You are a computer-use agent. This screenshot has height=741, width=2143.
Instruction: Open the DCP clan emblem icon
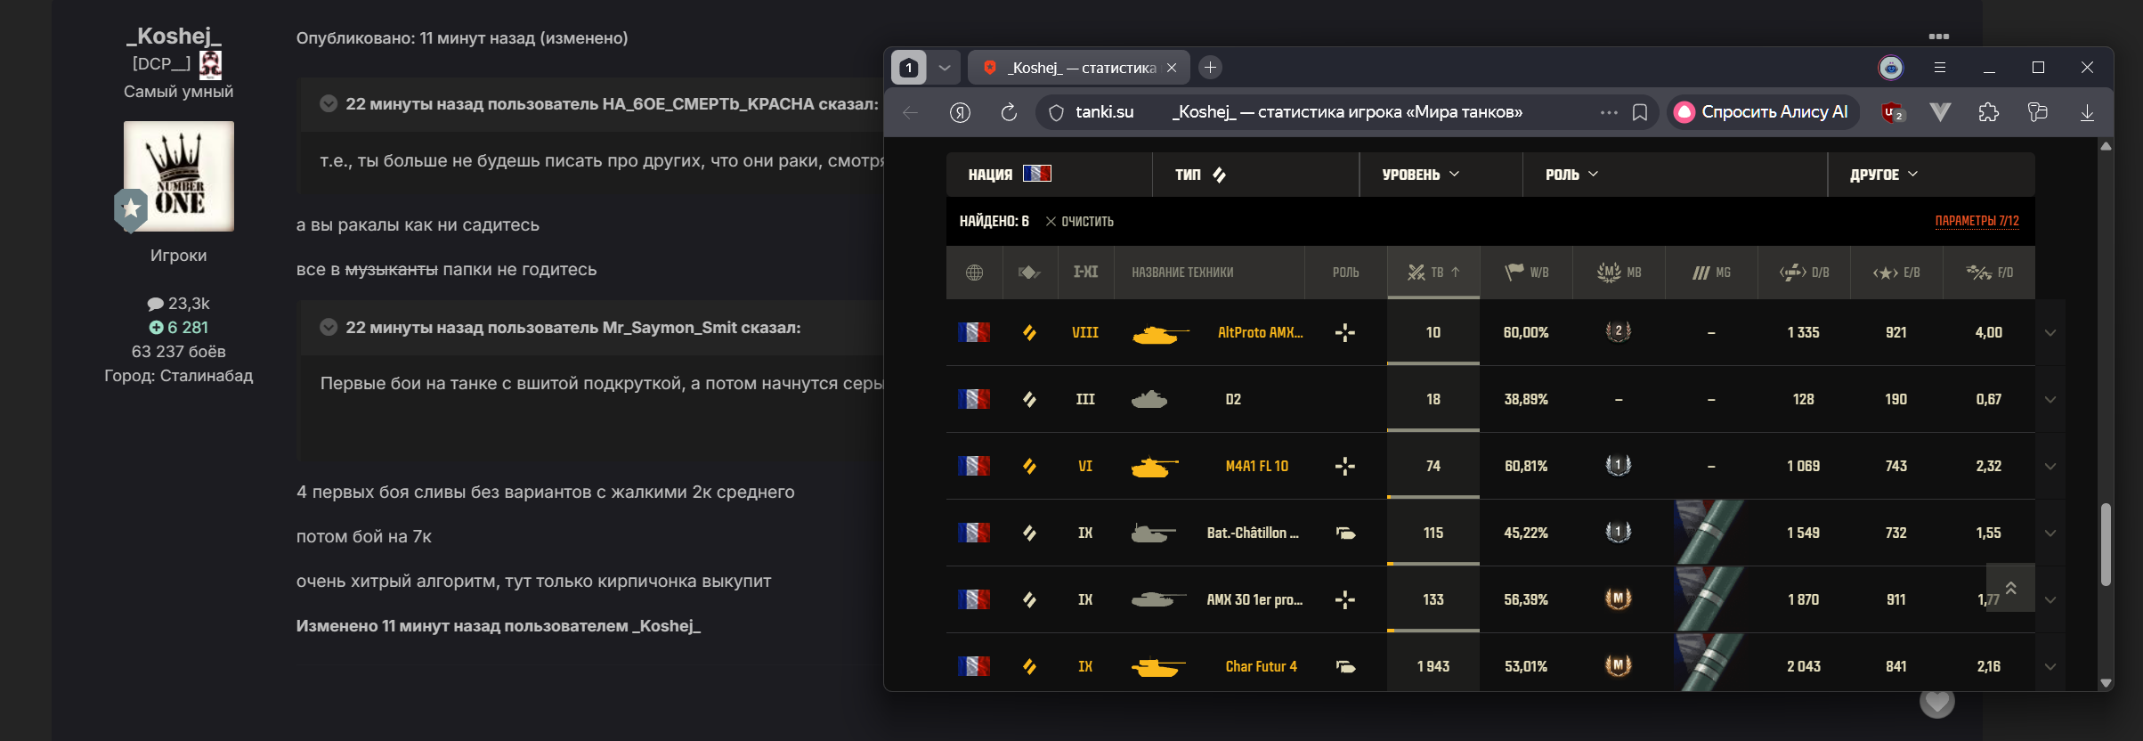point(210,64)
